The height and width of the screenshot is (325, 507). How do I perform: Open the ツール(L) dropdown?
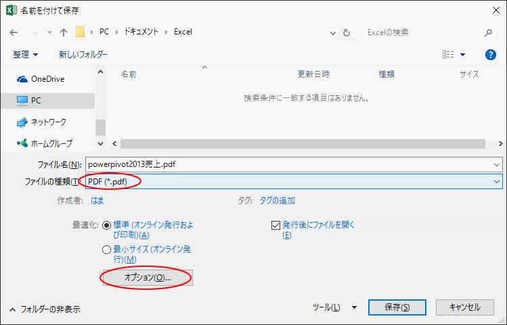pyautogui.click(x=334, y=307)
